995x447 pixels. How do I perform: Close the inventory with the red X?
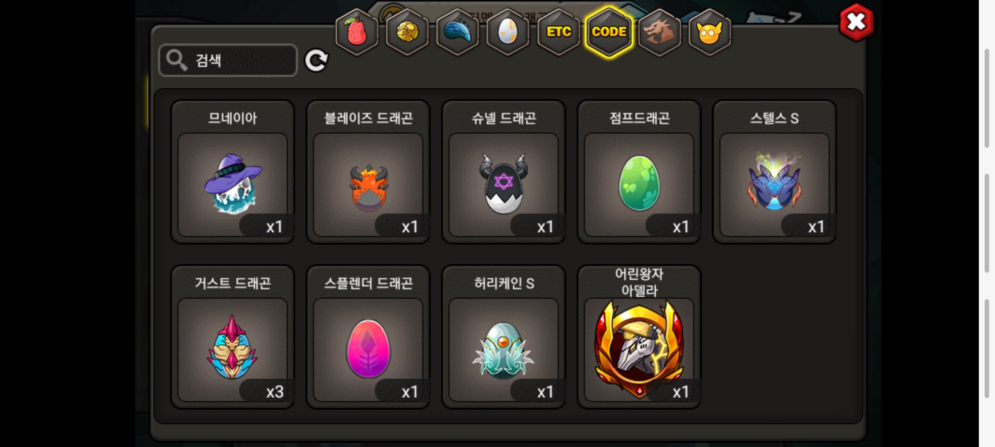(x=856, y=22)
